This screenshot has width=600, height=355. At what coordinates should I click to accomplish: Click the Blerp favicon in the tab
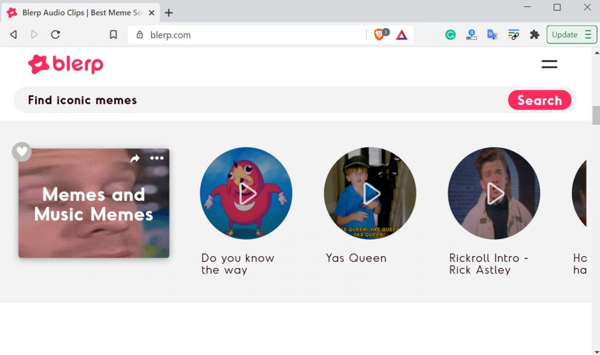pos(12,13)
